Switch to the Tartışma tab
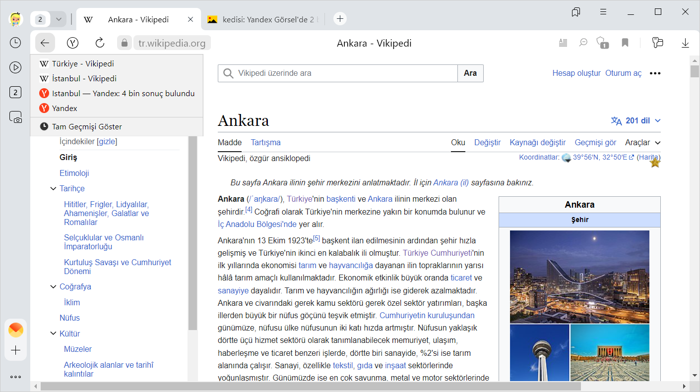 tap(265, 143)
